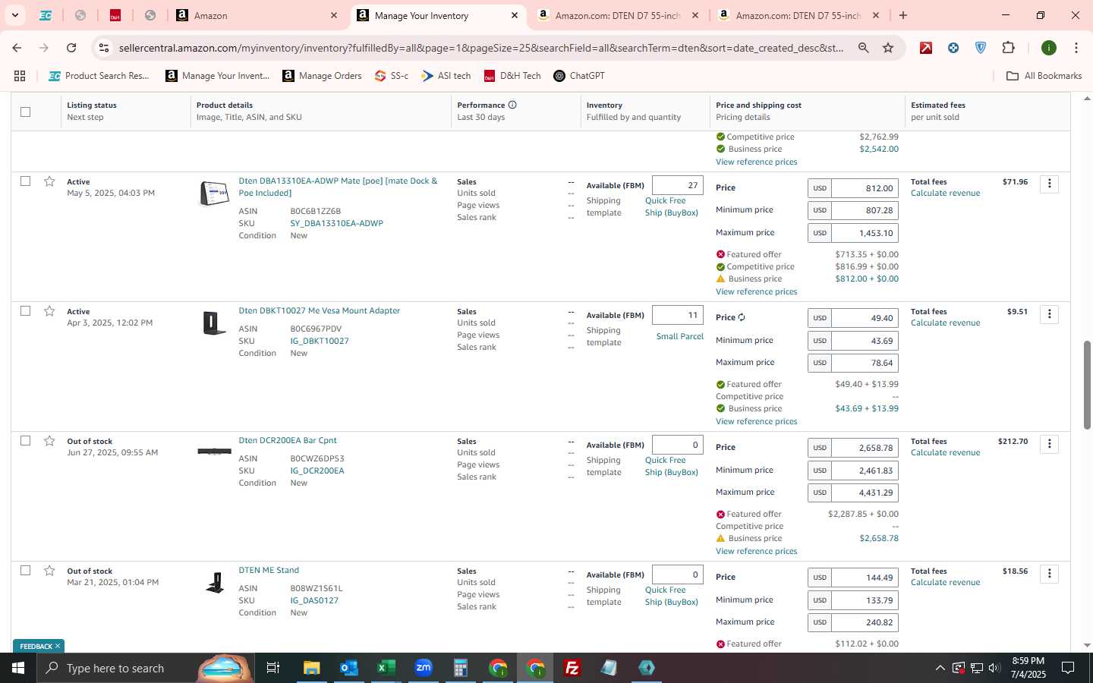The height and width of the screenshot is (683, 1093).
Task: Open the bookmarks bar apps grid icon
Action: tap(20, 76)
